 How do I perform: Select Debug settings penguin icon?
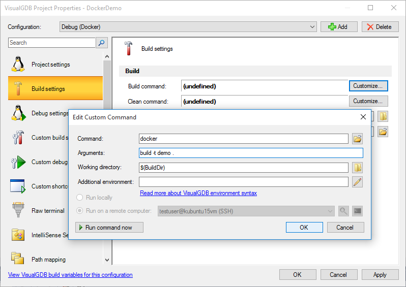coord(18,113)
